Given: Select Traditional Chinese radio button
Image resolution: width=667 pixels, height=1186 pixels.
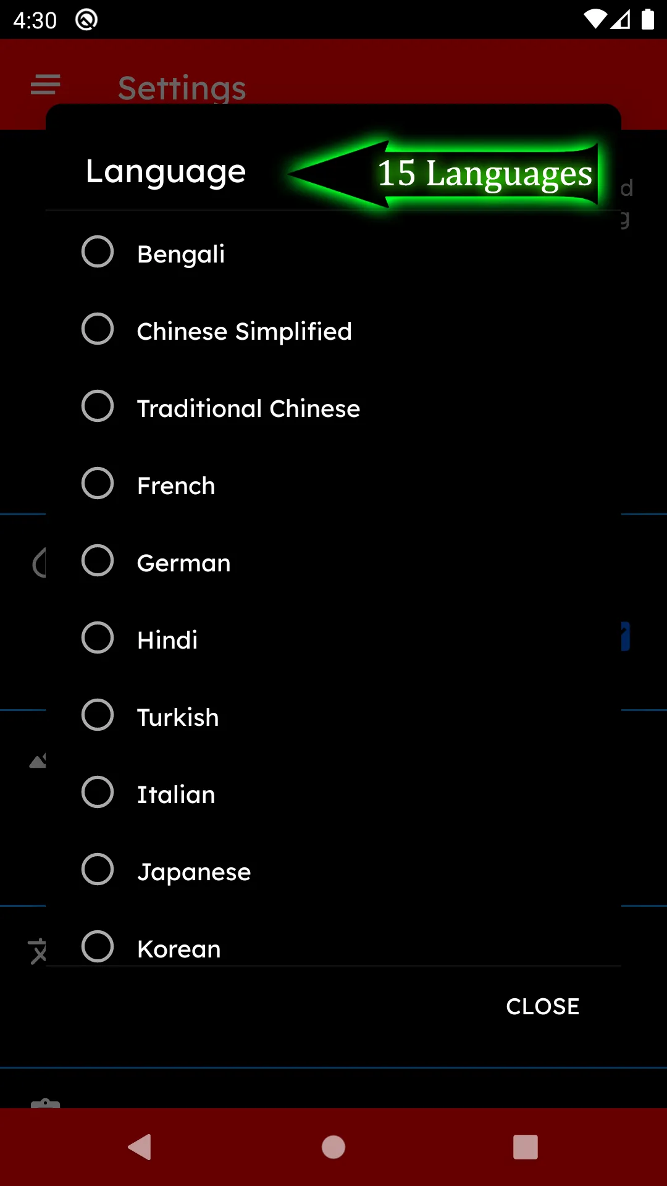Looking at the screenshot, I should 98,406.
